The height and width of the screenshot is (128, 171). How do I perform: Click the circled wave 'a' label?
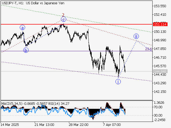point(23,27)
